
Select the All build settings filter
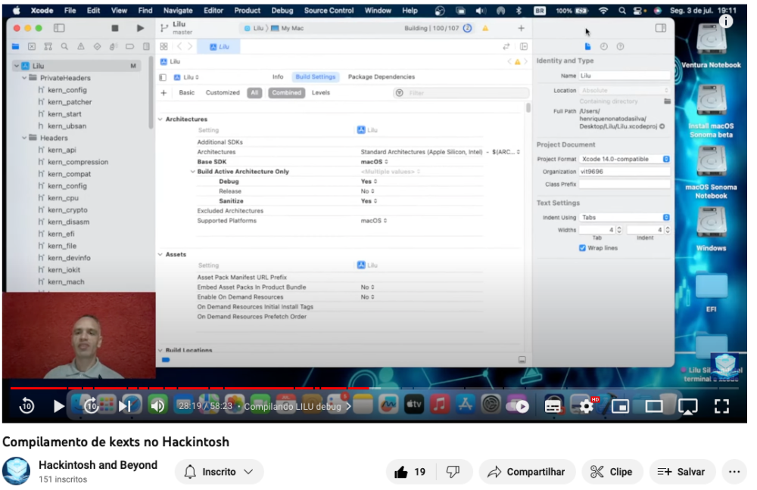point(254,92)
